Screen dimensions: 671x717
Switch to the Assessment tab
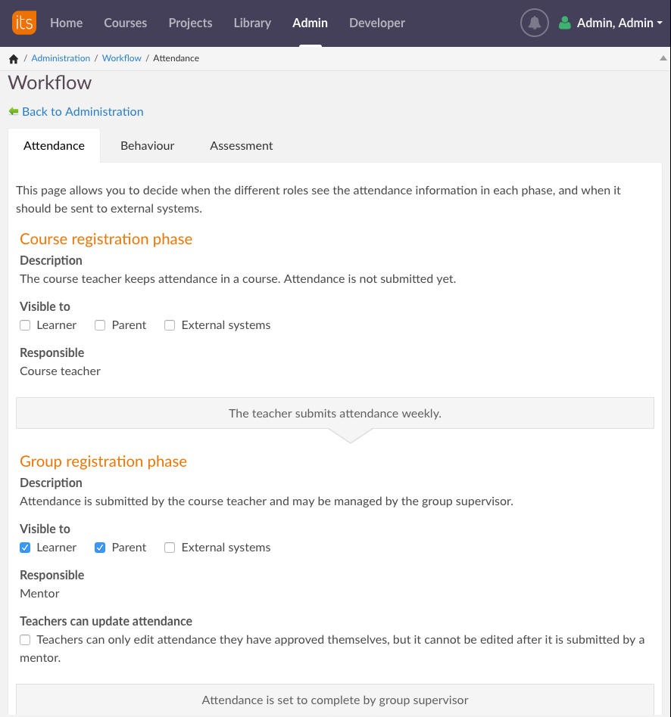[241, 146]
